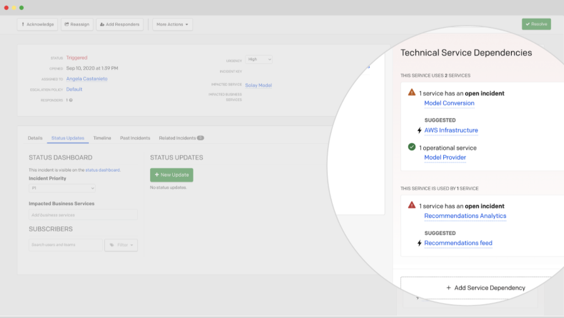564x318 pixels.
Task: Click the green macOS maximize window button
Action: [x=22, y=8]
